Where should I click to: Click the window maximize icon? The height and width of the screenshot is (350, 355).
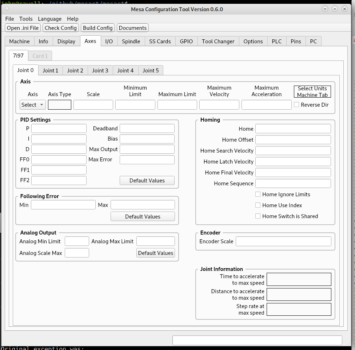click(335, 9)
